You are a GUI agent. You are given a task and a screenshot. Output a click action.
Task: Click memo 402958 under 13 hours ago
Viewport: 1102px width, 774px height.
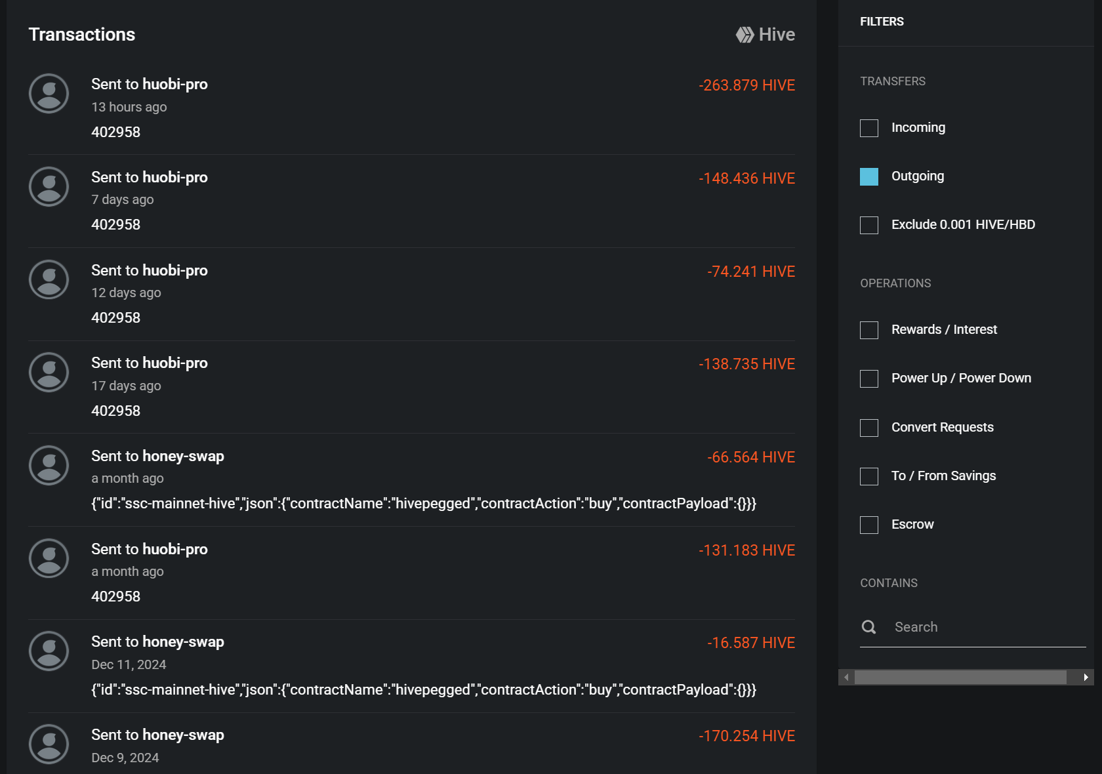(x=116, y=132)
